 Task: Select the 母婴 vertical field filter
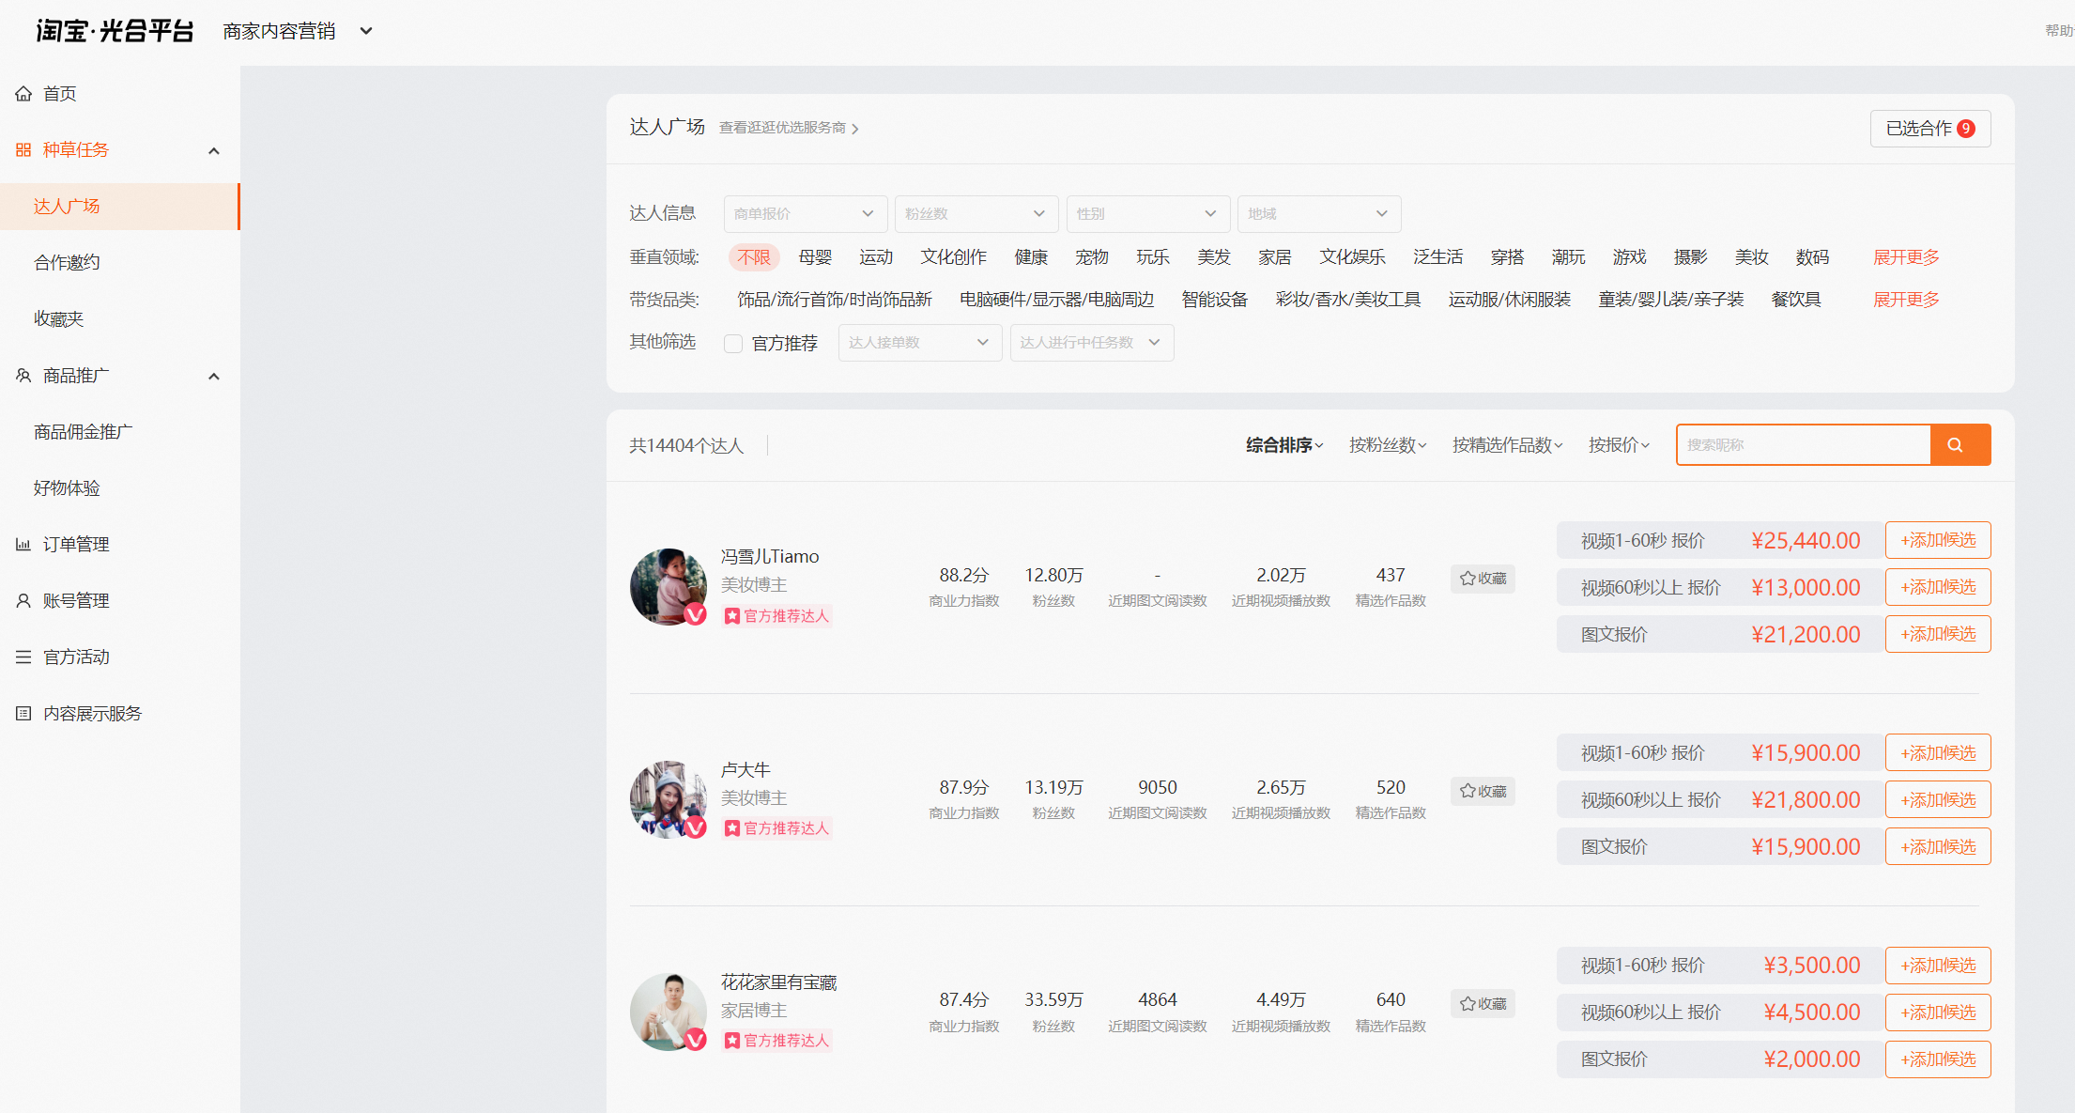click(815, 257)
